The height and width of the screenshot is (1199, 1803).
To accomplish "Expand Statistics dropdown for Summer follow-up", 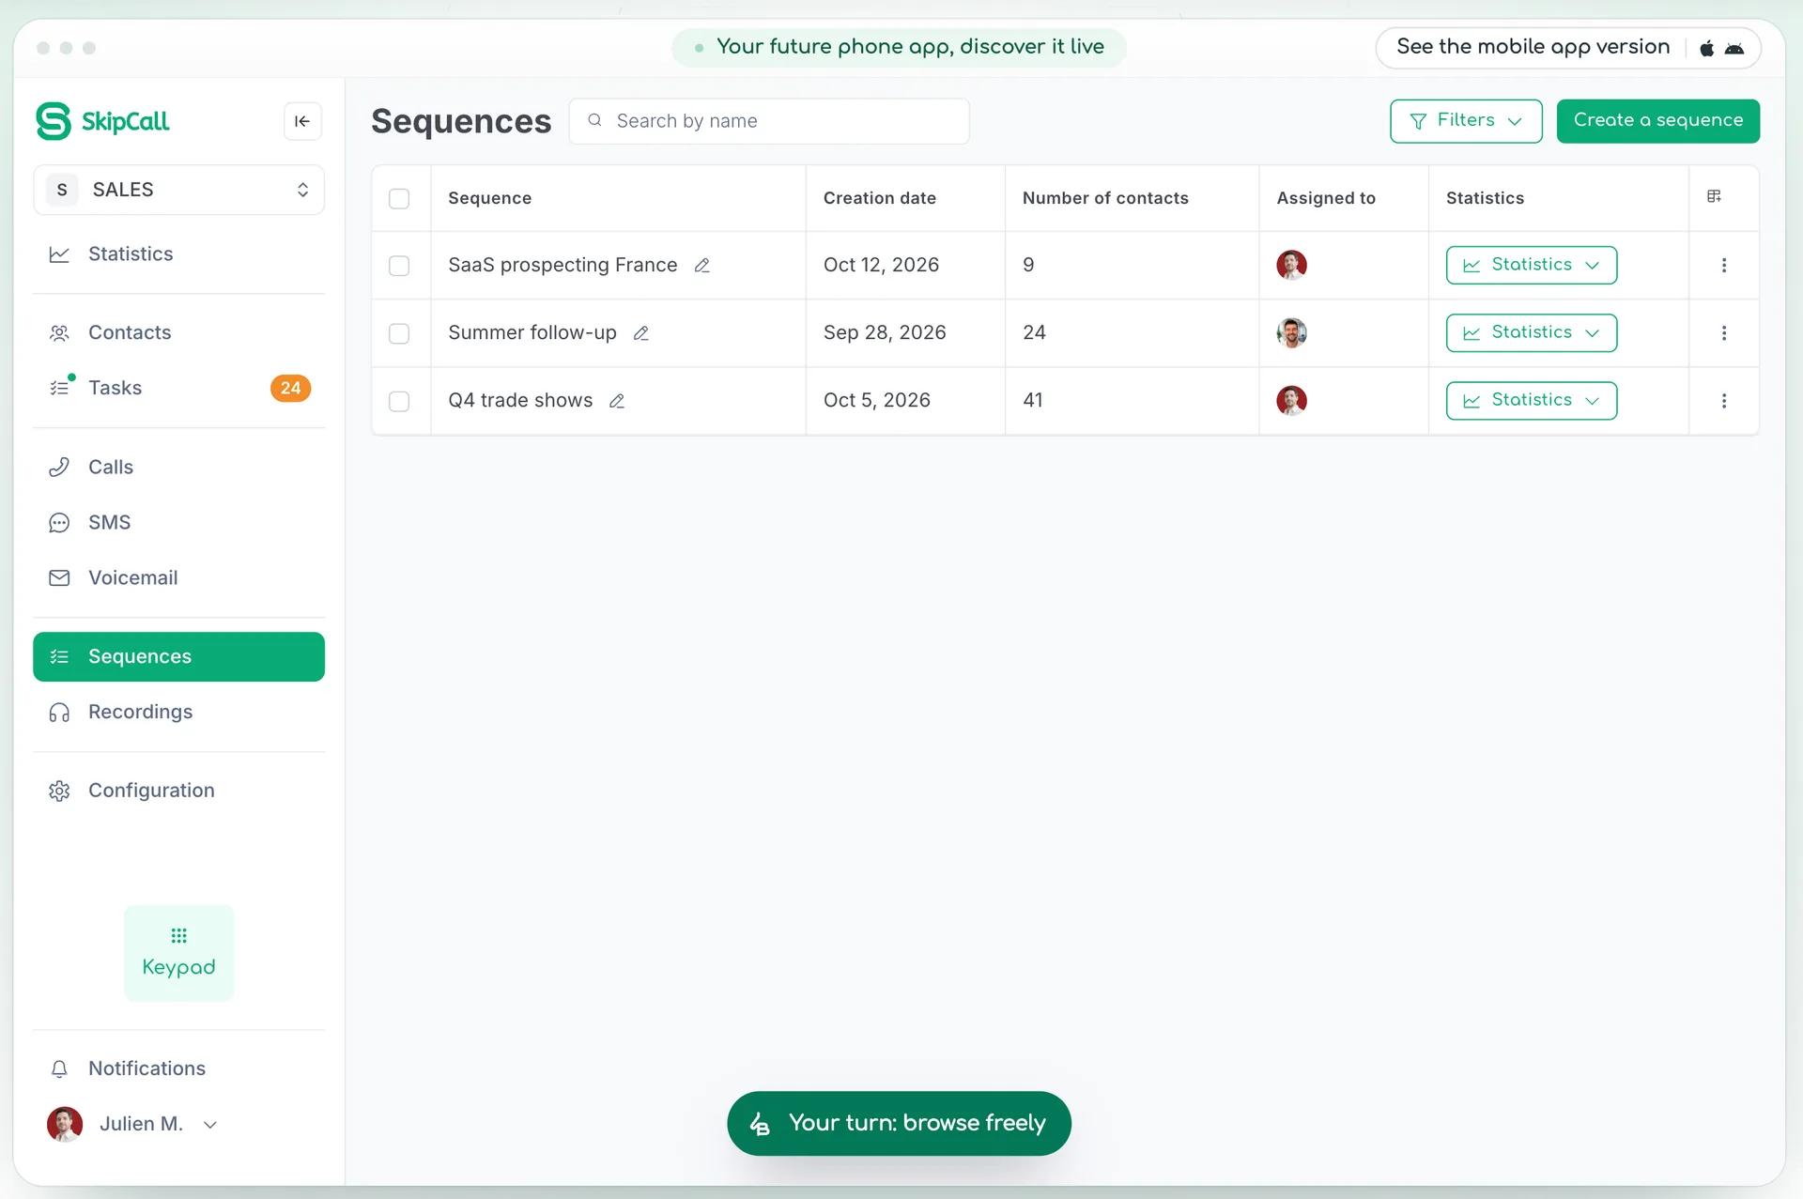I will [x=1531, y=332].
